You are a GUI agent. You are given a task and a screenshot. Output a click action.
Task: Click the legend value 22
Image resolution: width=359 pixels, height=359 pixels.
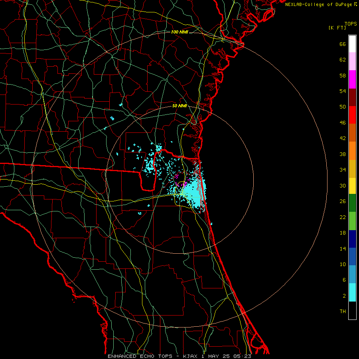pyautogui.click(x=343, y=217)
